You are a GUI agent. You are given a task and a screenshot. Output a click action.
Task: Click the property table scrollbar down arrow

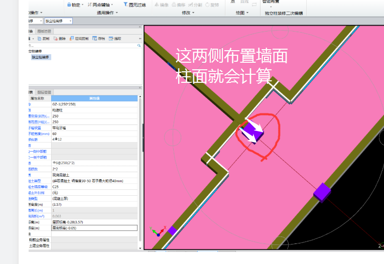pos(140,248)
